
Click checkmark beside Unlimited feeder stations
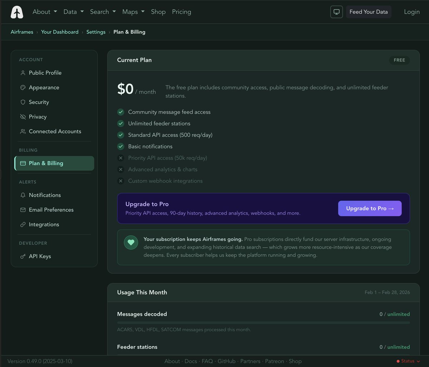pos(120,123)
